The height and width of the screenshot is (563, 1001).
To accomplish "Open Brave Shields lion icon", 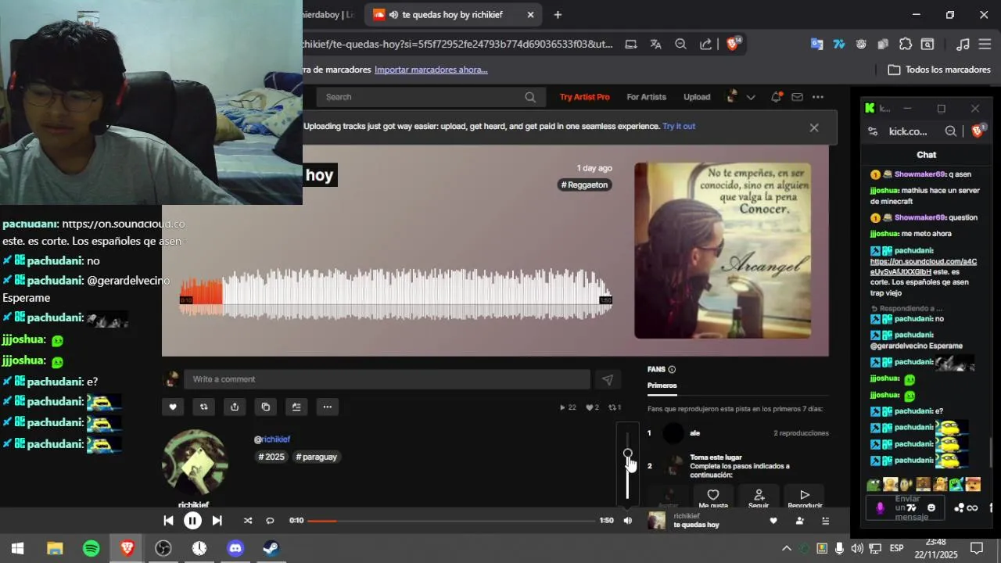I will click(733, 44).
